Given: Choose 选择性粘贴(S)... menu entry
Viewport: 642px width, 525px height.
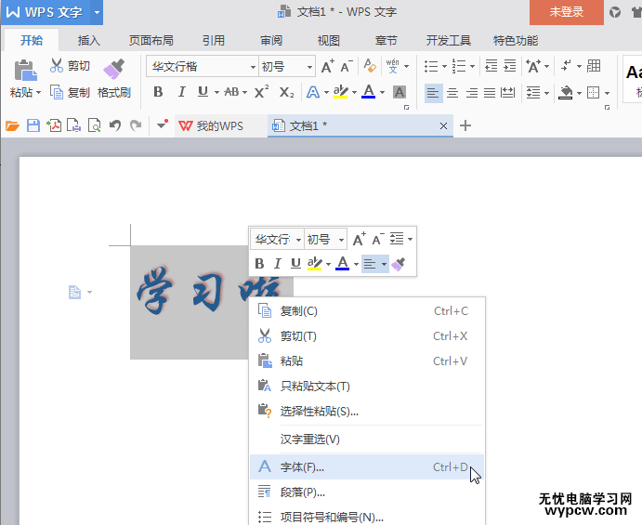Looking at the screenshot, I should pyautogui.click(x=367, y=411).
